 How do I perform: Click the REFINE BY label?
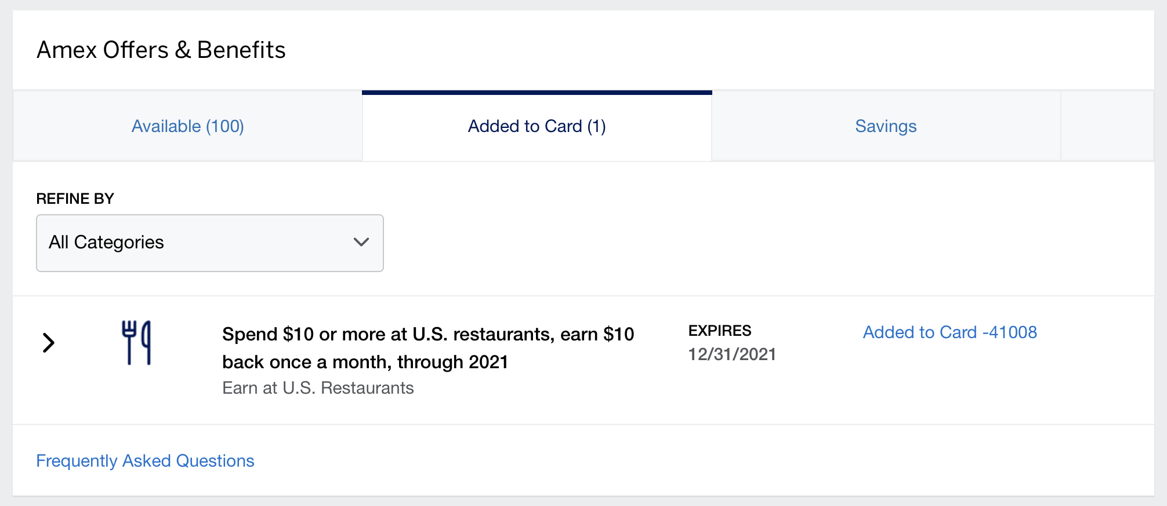pyautogui.click(x=75, y=199)
